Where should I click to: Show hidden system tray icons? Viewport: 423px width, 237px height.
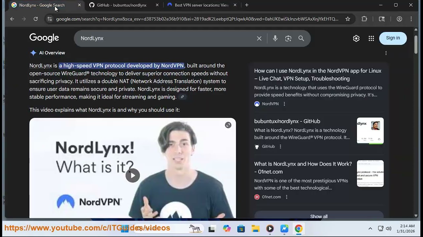[370, 229]
